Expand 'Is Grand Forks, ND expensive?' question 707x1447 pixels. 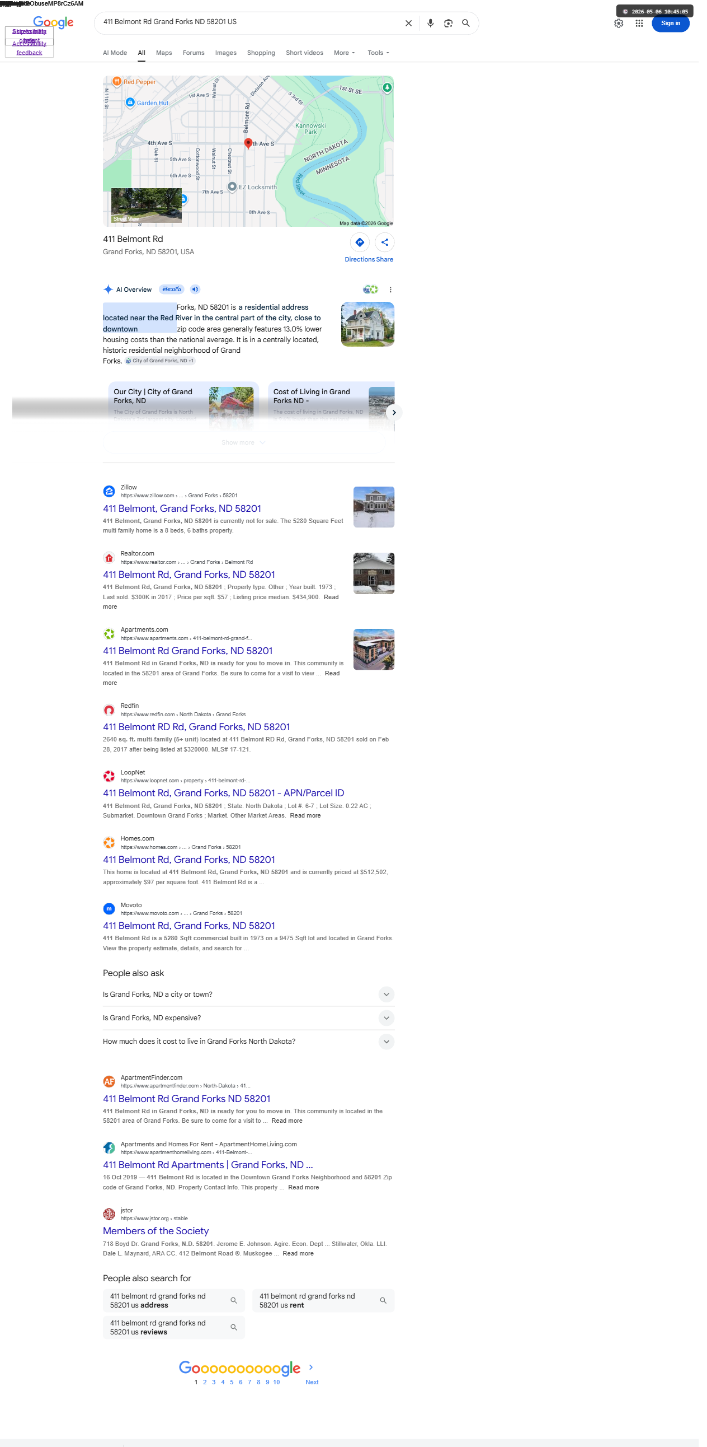tap(248, 1018)
